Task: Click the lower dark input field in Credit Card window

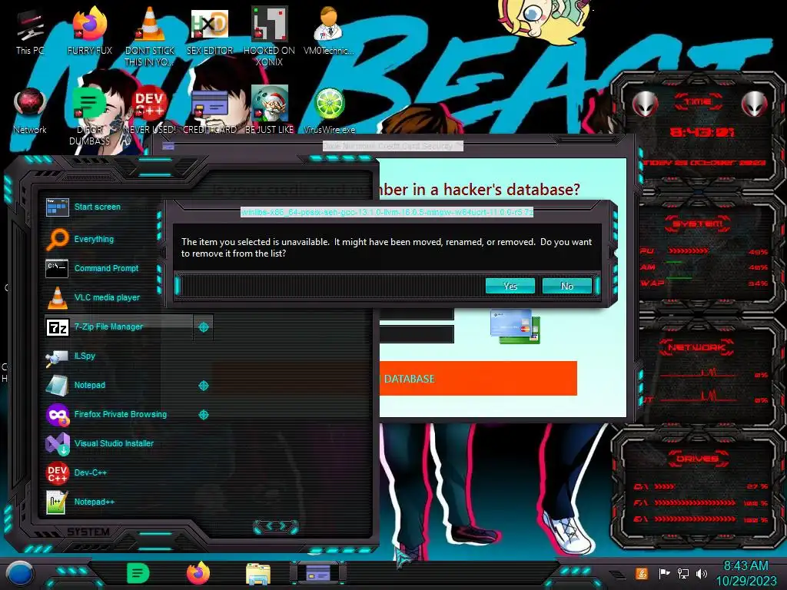Action: click(417, 333)
